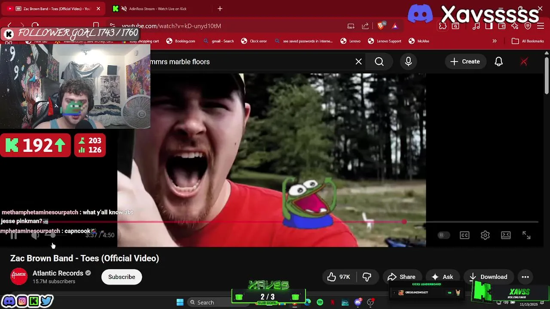
Task: Expand hidden bookmarks double chevron
Action: 495,41
